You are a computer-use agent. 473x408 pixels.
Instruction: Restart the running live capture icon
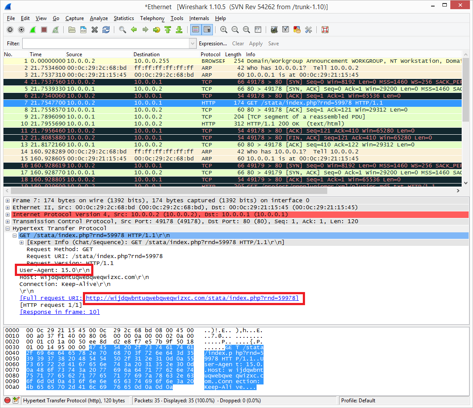[55, 30]
